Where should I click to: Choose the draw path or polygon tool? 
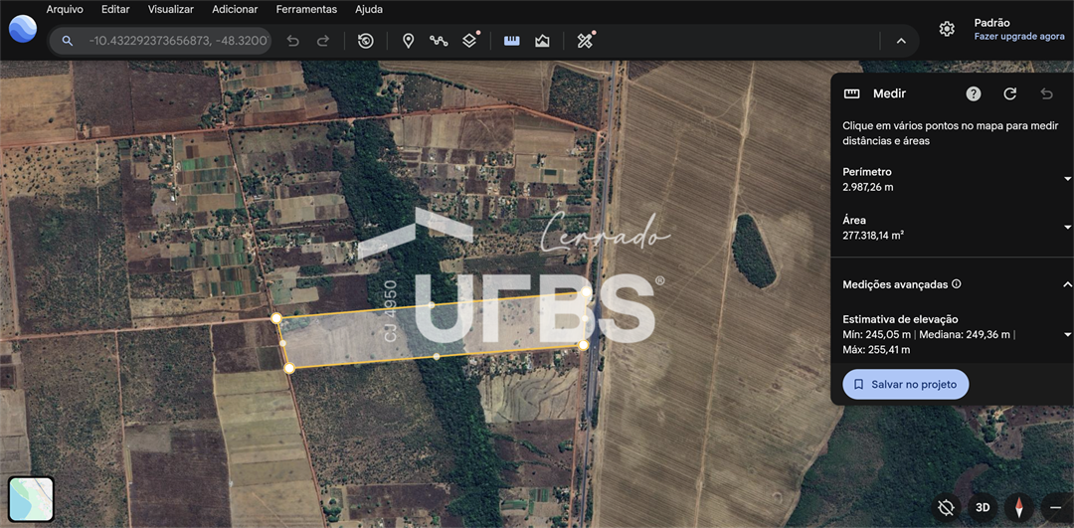point(439,41)
